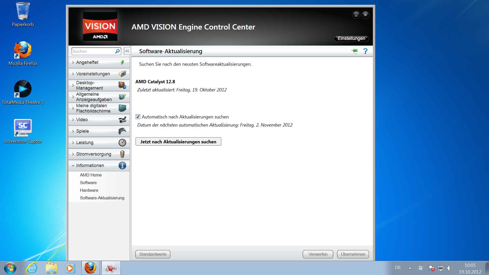Viewport: 489px width, 275px height.
Task: Open TotalMedia Theatre 5 desktop shortcut
Action: pyautogui.click(x=23, y=92)
